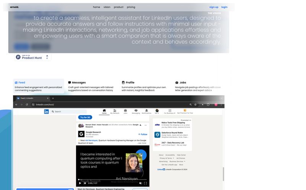This screenshot has height=190, width=306.
Task: Open Malco Tools Free Shipping ad
Action: (173, 125)
